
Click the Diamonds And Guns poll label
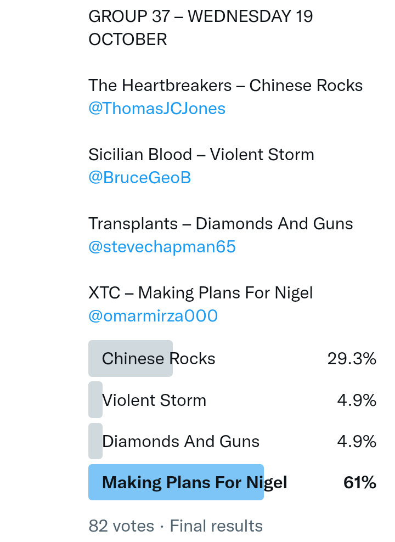(180, 442)
